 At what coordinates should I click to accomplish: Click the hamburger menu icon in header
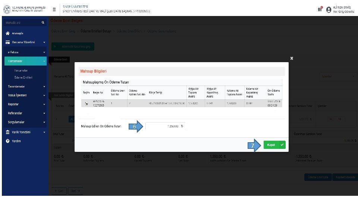coord(54,10)
